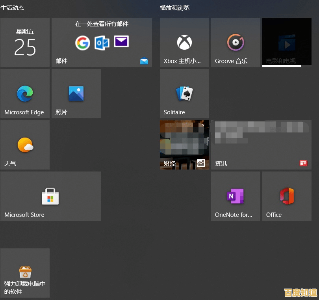The height and width of the screenshot is (300, 319).
Task: Click the purple Yahoo mail envelope icon
Action: coord(121,41)
